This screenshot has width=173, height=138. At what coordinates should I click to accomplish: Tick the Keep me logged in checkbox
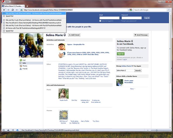click(100, 21)
